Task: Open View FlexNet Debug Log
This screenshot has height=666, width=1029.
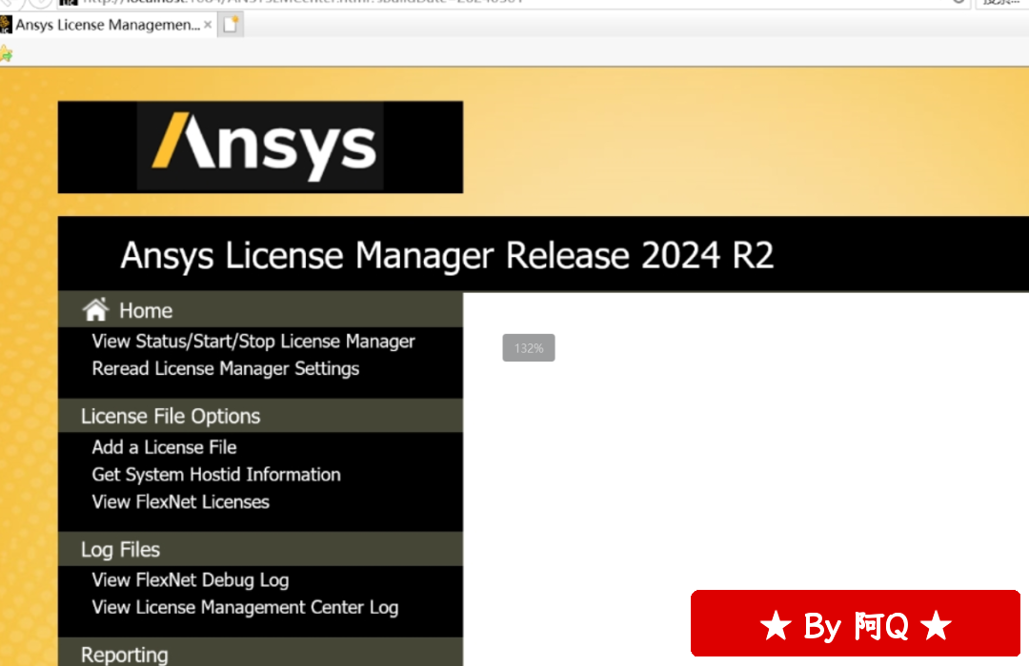Action: coord(191,580)
